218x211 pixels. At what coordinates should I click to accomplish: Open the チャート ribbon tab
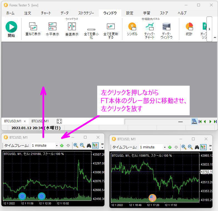pos(46,13)
